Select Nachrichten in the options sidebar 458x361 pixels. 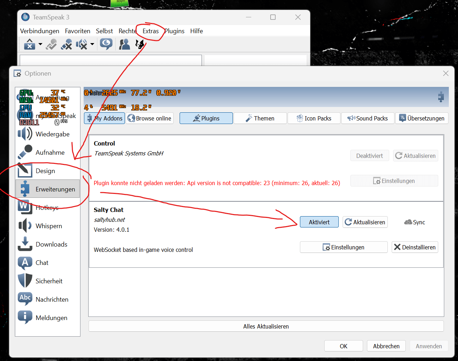click(x=48, y=300)
